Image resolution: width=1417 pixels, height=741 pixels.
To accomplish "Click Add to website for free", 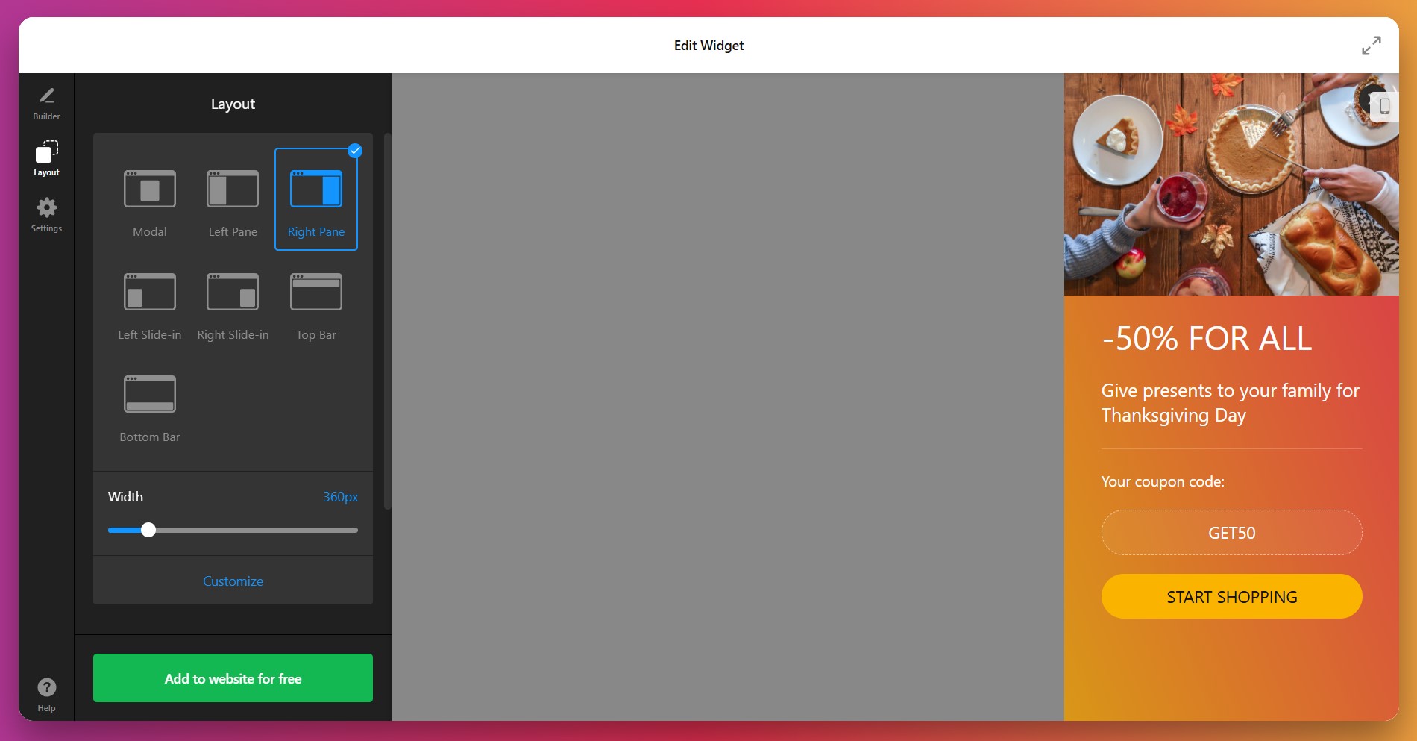I will pos(232,678).
